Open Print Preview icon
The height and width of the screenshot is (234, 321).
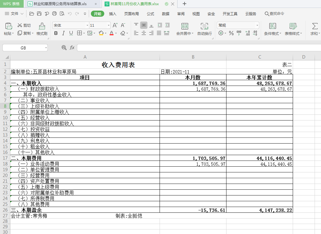click(62, 14)
